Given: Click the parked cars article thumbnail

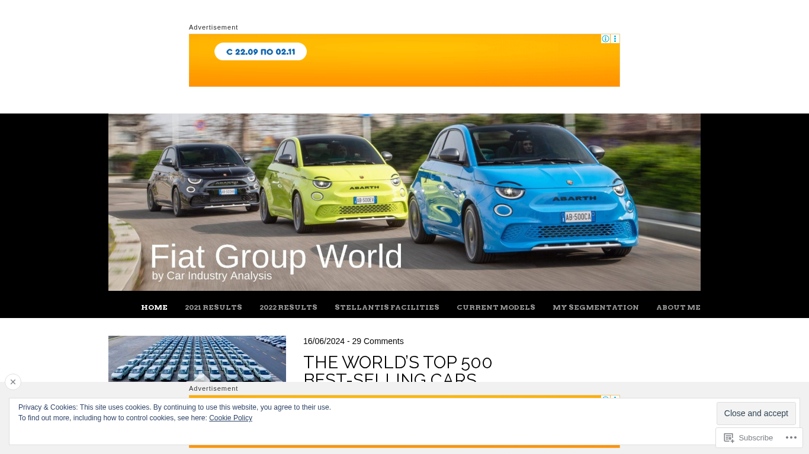Looking at the screenshot, I should (x=197, y=359).
